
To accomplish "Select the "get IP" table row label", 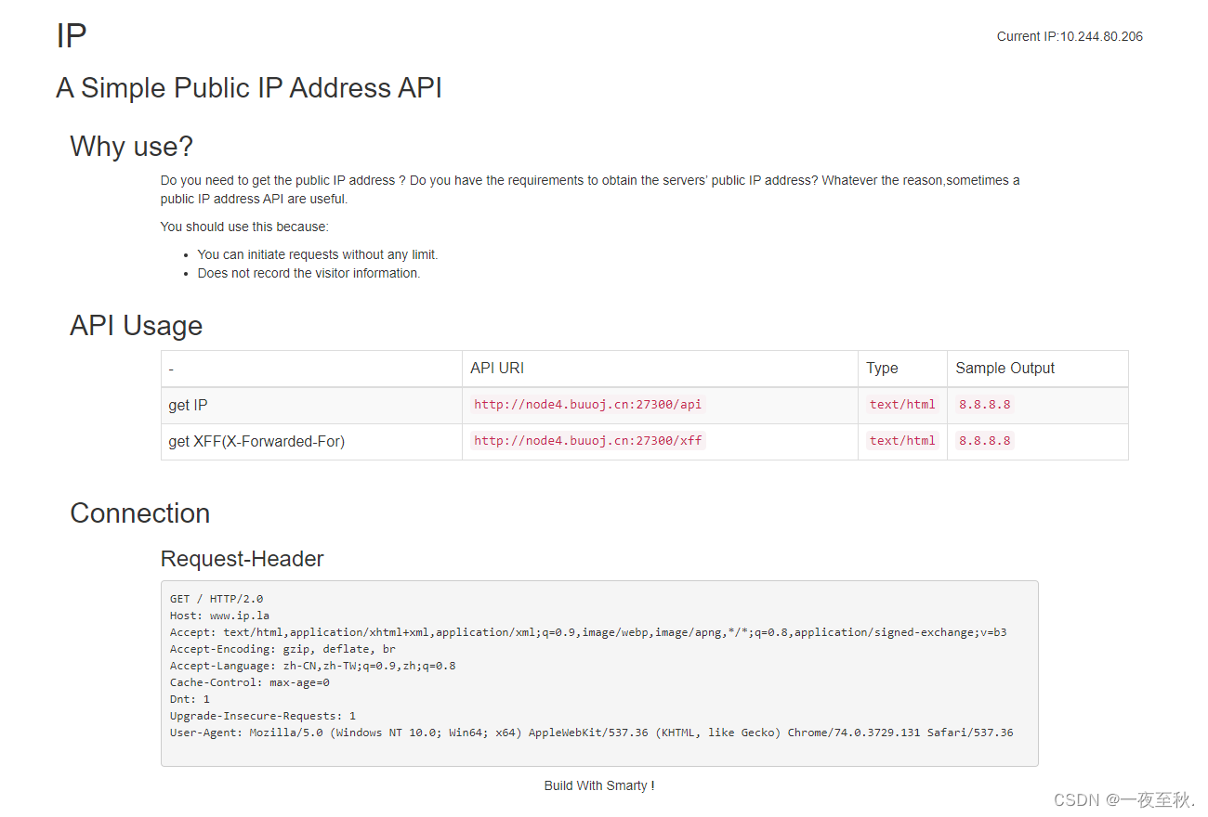I will [x=188, y=406].
